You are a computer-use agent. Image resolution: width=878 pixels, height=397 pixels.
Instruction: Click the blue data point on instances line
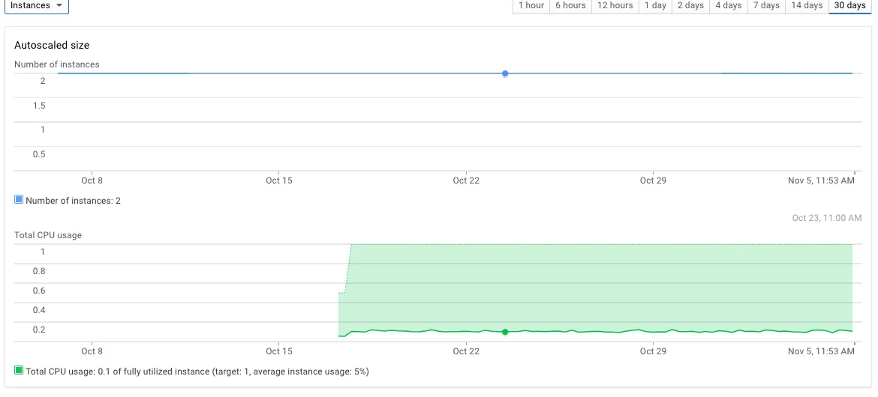coord(505,73)
